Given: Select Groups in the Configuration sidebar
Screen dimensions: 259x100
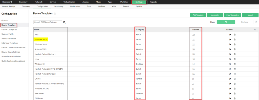Looking at the screenshot, I should click(5, 21).
